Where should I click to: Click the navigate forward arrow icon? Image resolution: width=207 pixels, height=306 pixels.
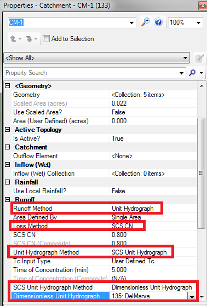[29, 39]
